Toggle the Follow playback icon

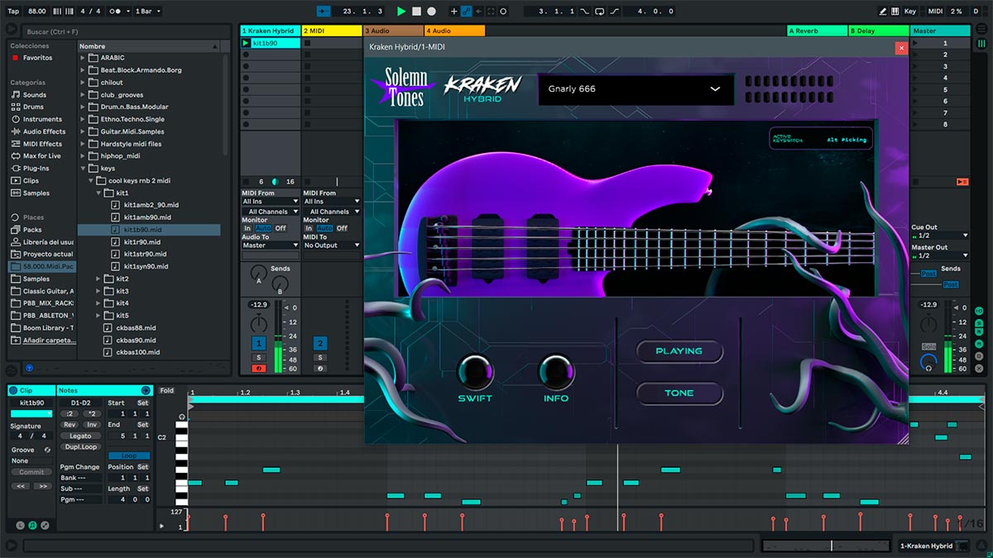tap(323, 12)
